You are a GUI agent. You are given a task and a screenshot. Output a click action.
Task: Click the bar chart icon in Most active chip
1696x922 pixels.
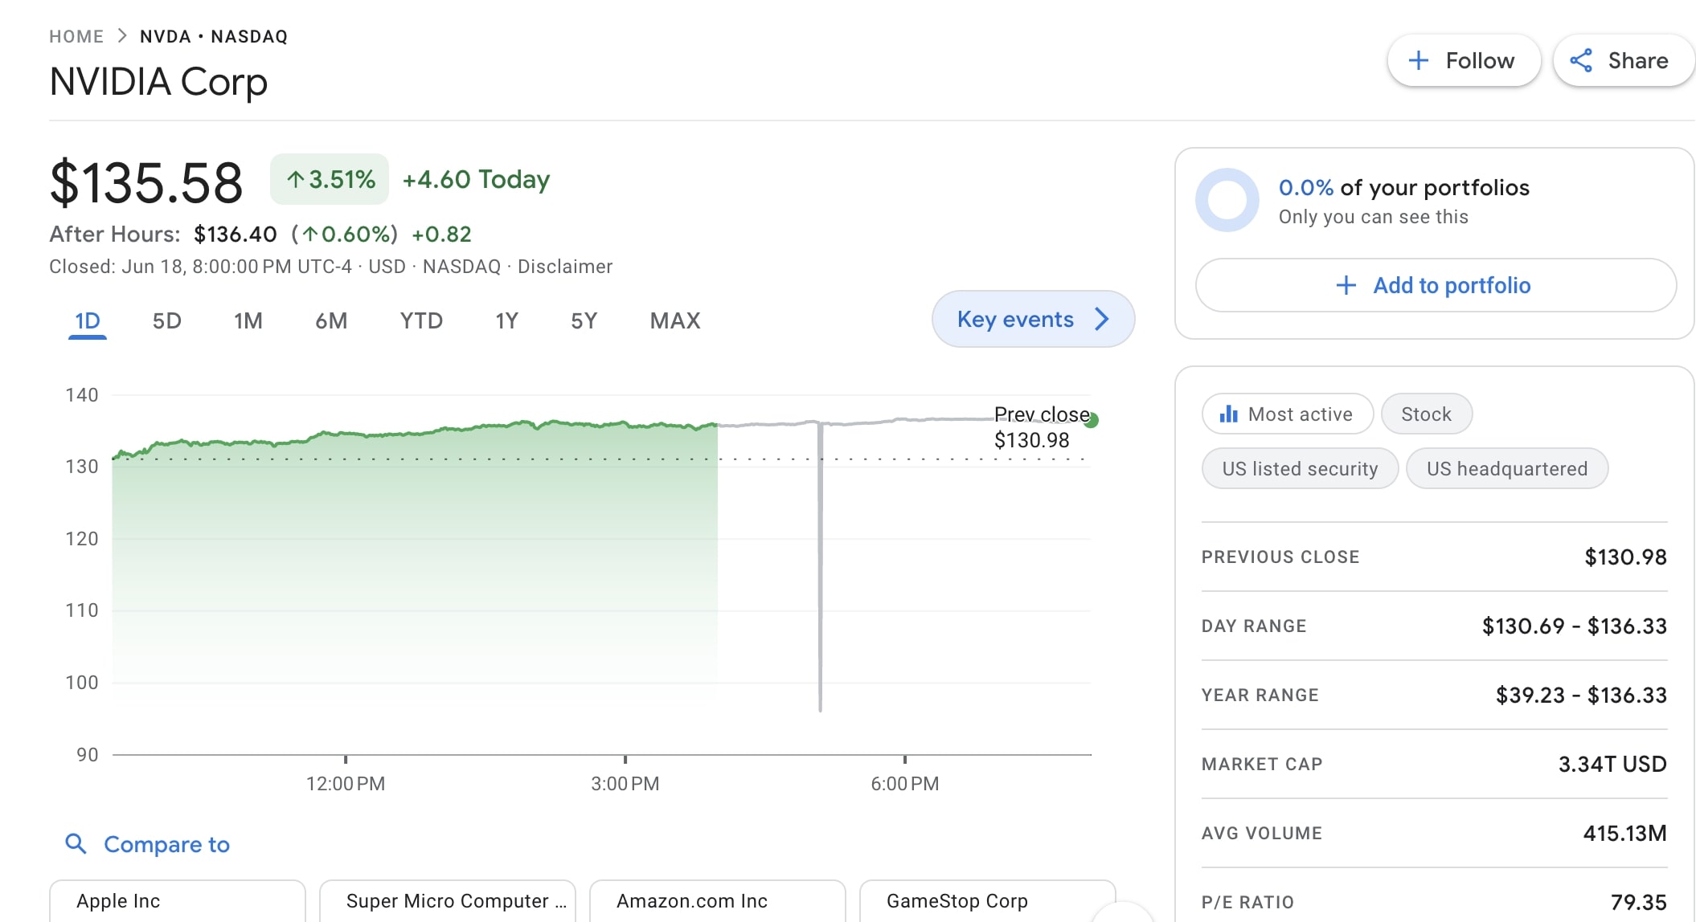(1228, 414)
